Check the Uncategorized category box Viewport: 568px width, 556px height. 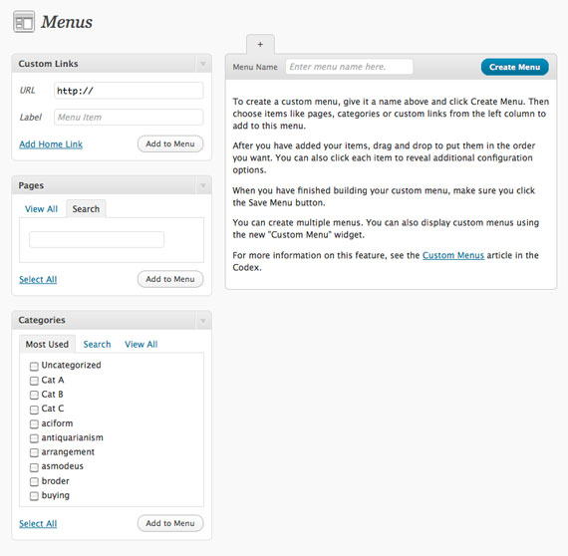[x=34, y=367]
